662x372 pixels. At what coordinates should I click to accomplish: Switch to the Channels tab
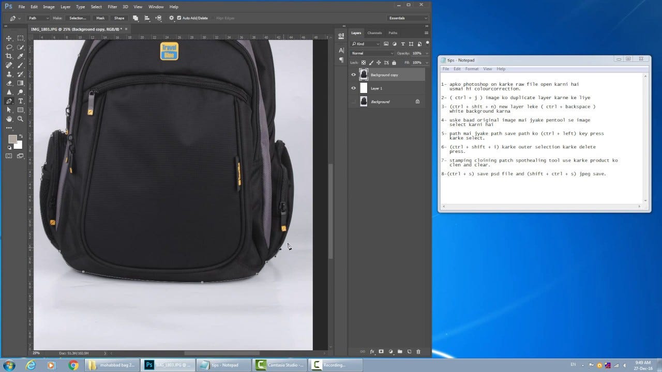click(374, 33)
